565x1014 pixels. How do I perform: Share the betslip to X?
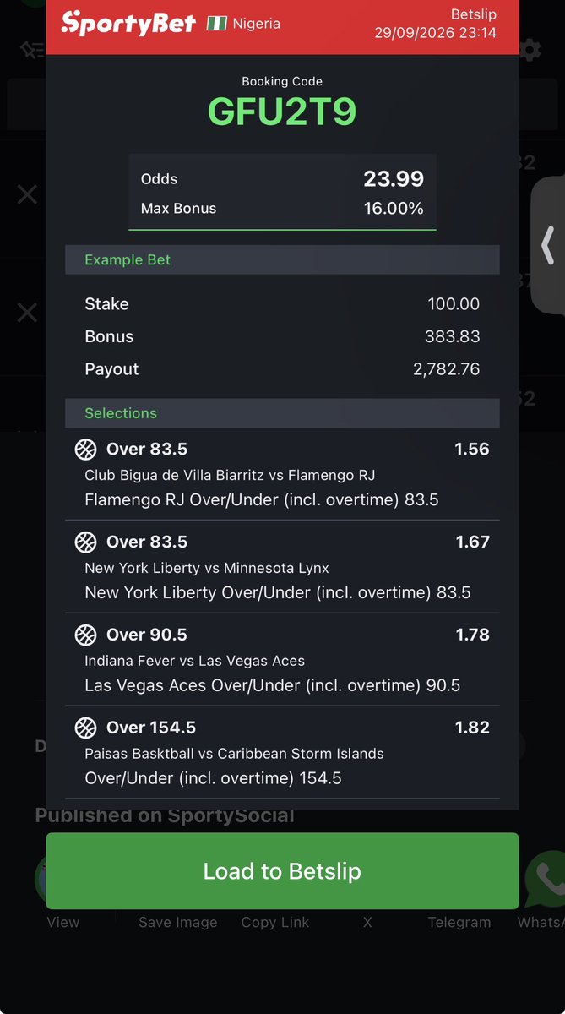367,922
